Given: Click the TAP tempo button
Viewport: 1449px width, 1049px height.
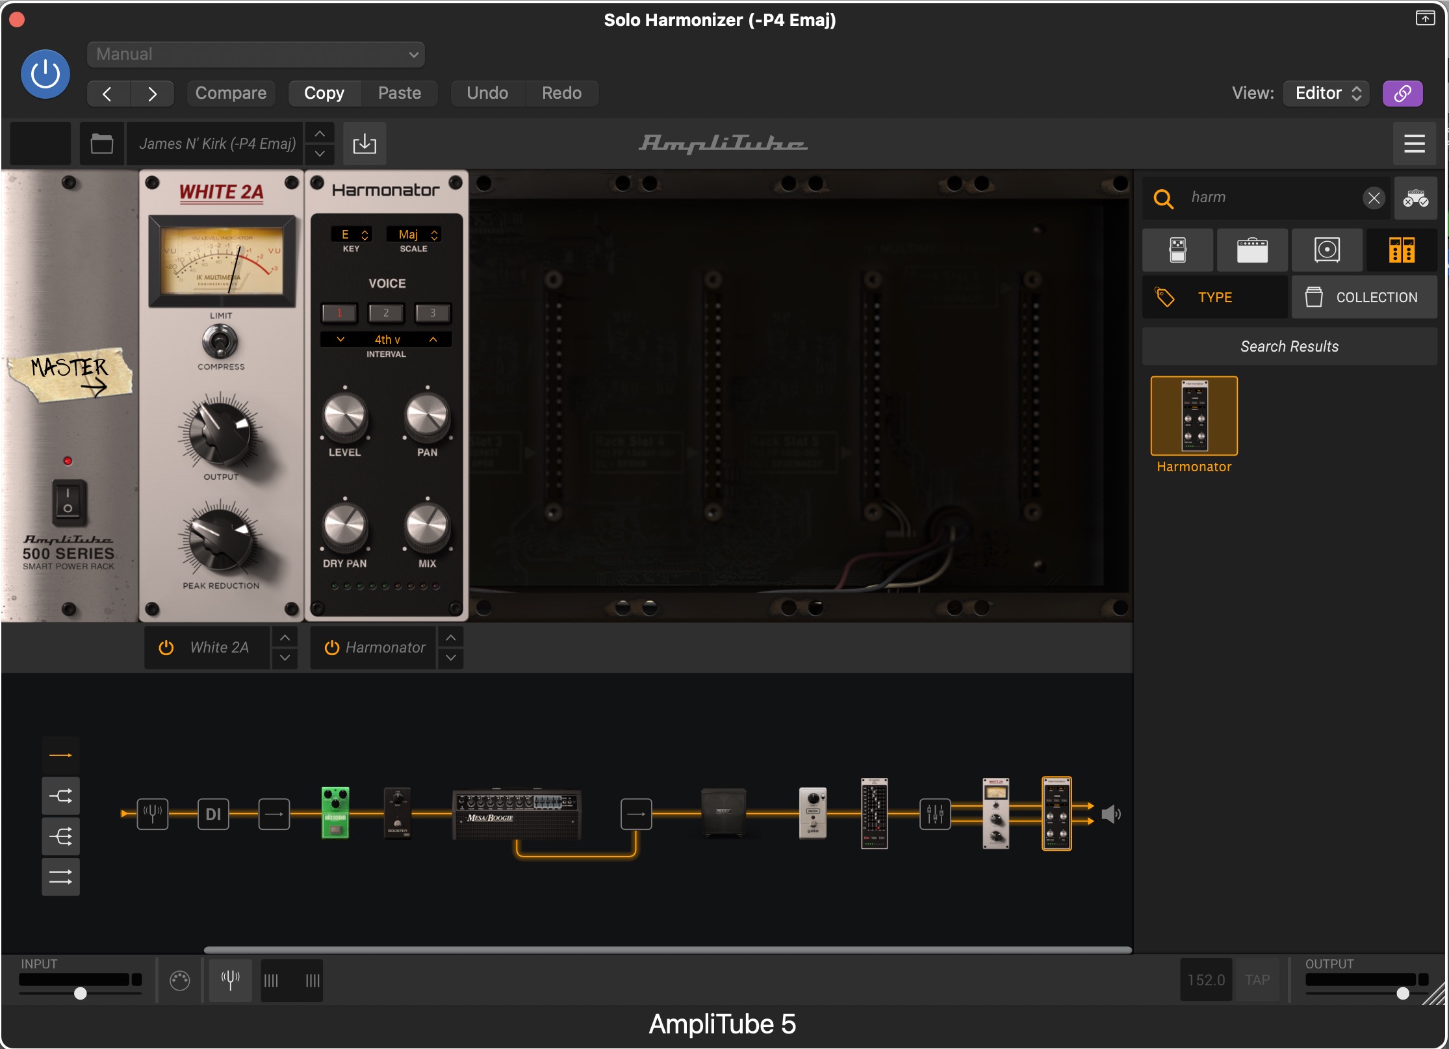Looking at the screenshot, I should 1257,980.
